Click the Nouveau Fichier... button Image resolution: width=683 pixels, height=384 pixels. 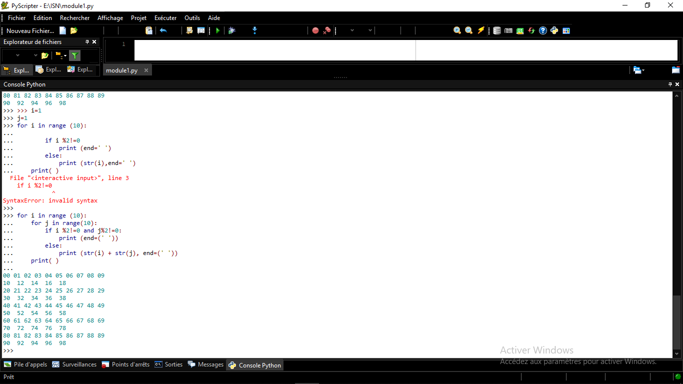pyautogui.click(x=30, y=30)
